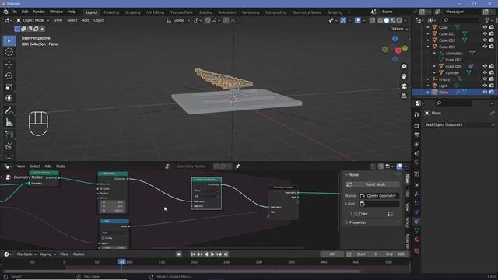The image size is (498, 280).
Task: Switch to the Modeling workspace tab
Action: pyautogui.click(x=111, y=12)
